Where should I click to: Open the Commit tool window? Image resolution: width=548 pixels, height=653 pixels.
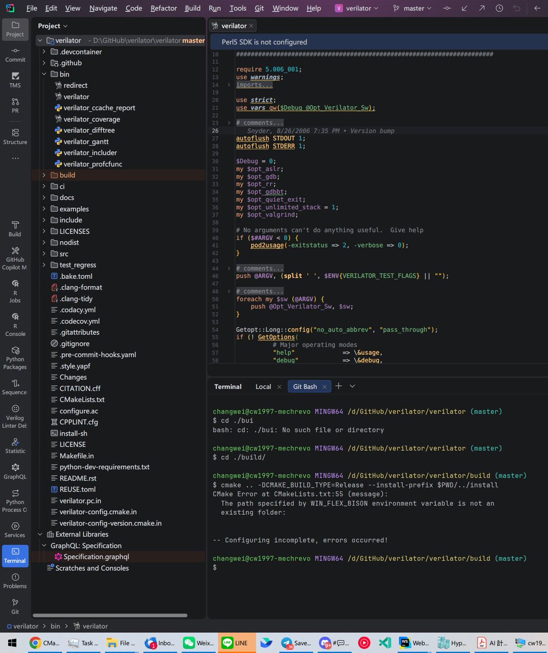point(15,54)
